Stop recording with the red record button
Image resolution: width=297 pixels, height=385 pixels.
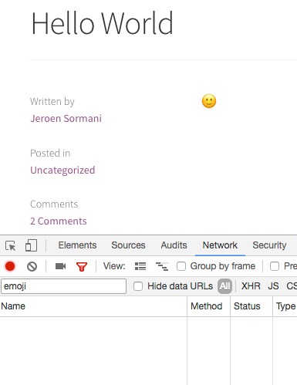10,266
